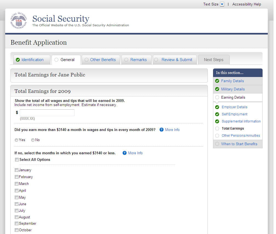276x234 pixels.
Task: Click green checkmark icon next to Employer Details
Action: [x=217, y=107]
